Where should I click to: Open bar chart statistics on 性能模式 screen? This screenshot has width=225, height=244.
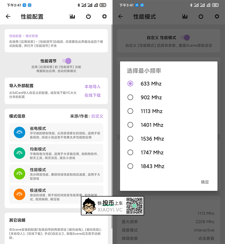pyautogui.click(x=185, y=17)
